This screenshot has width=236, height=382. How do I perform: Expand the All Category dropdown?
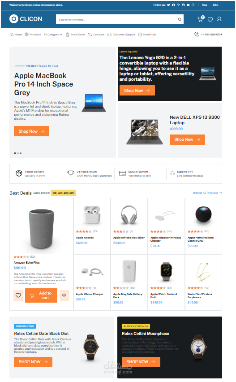(x=53, y=35)
